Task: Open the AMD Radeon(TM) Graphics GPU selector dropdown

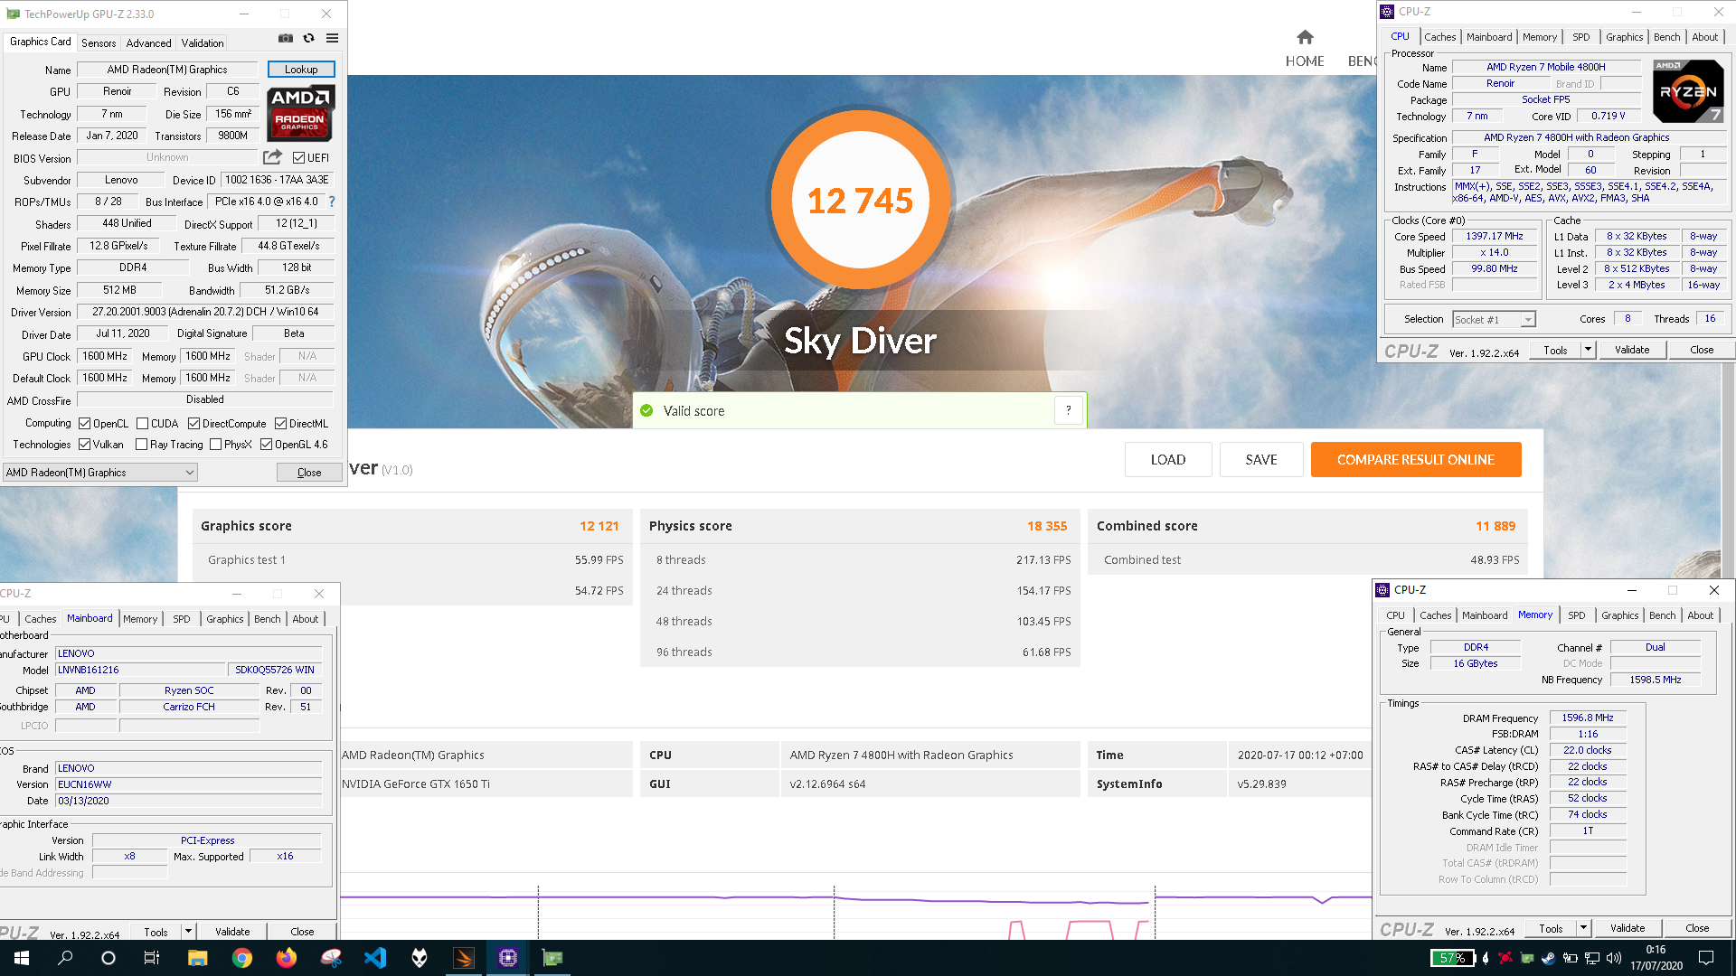Action: coord(99,472)
